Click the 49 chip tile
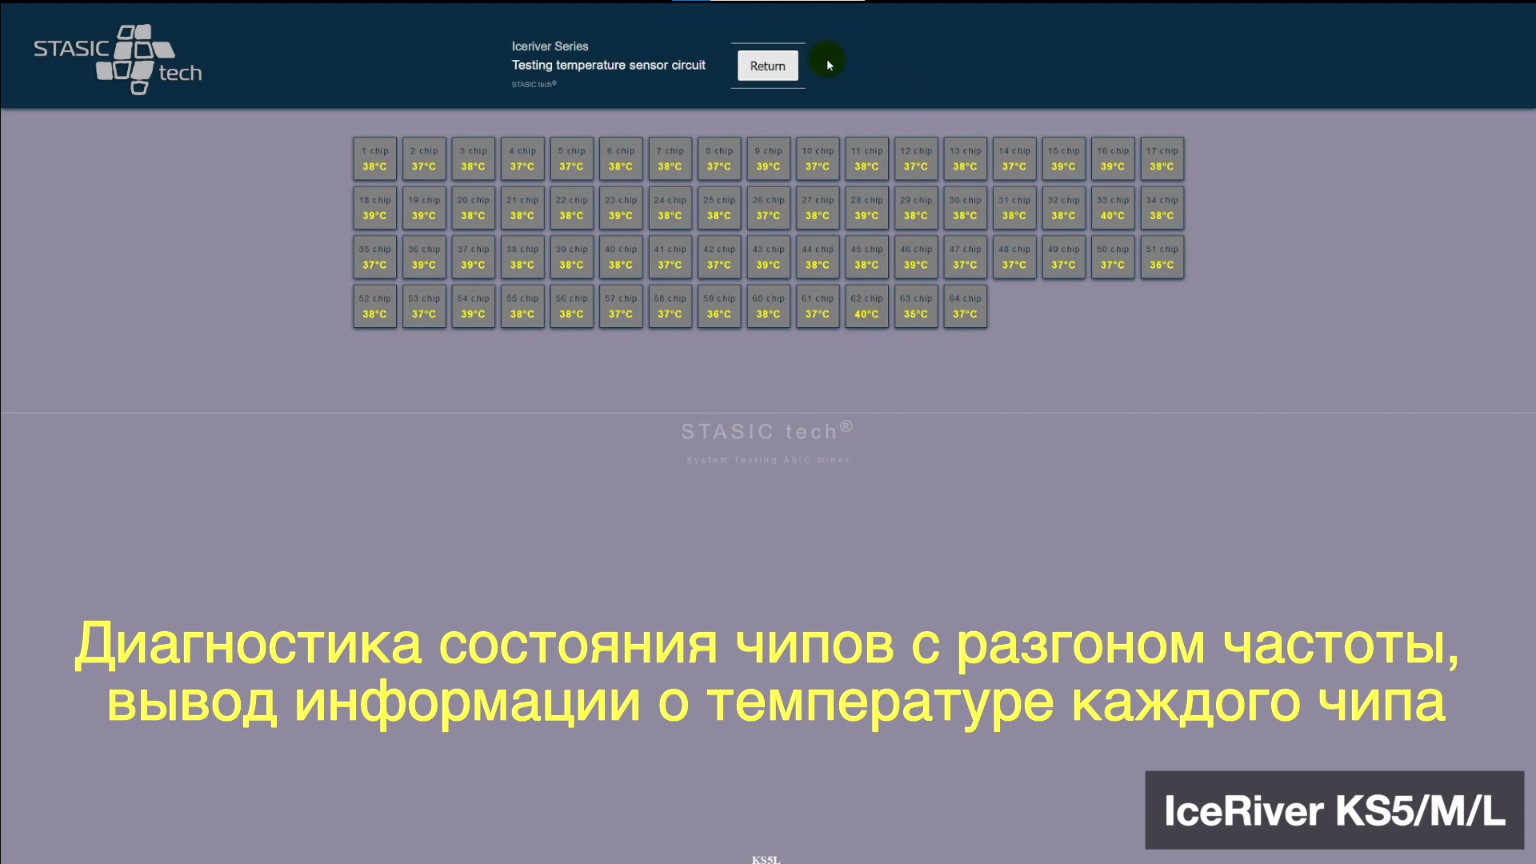This screenshot has height=864, width=1536. 1063,257
